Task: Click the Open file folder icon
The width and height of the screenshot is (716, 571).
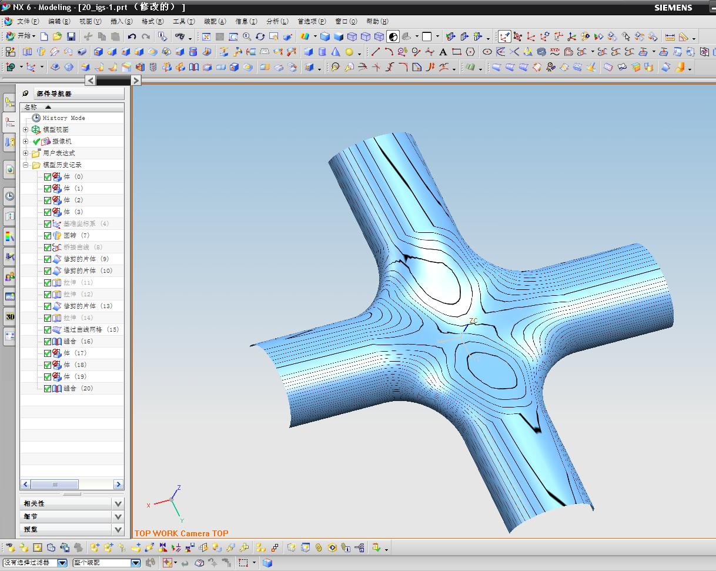Action: pyautogui.click(x=58, y=36)
